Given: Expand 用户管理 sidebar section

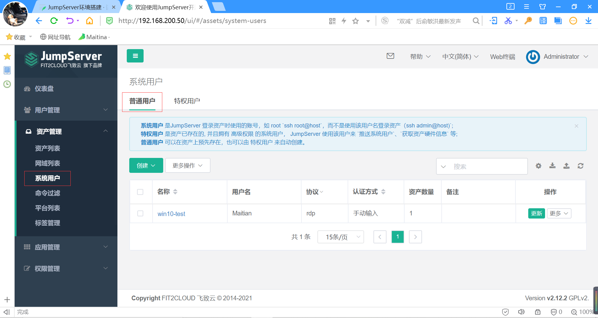Looking at the screenshot, I should click(x=66, y=110).
